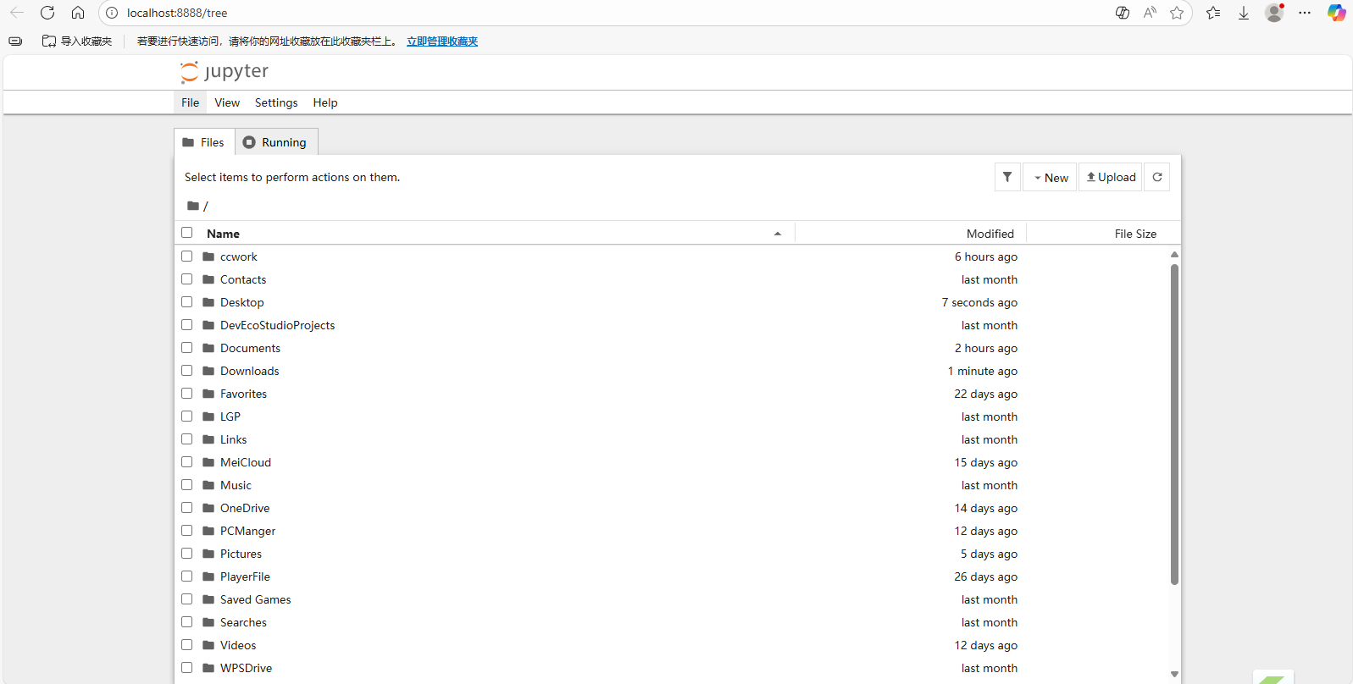
Task: Click the folder icon next to Documents
Action: tap(208, 348)
